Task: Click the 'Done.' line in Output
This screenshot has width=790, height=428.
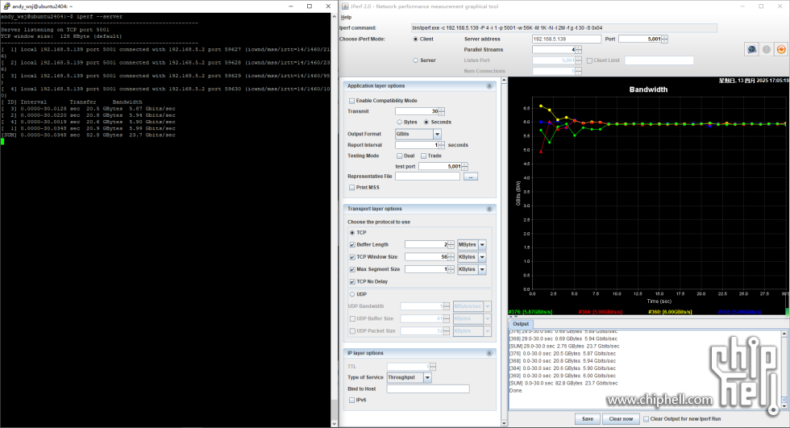Action: [516, 391]
